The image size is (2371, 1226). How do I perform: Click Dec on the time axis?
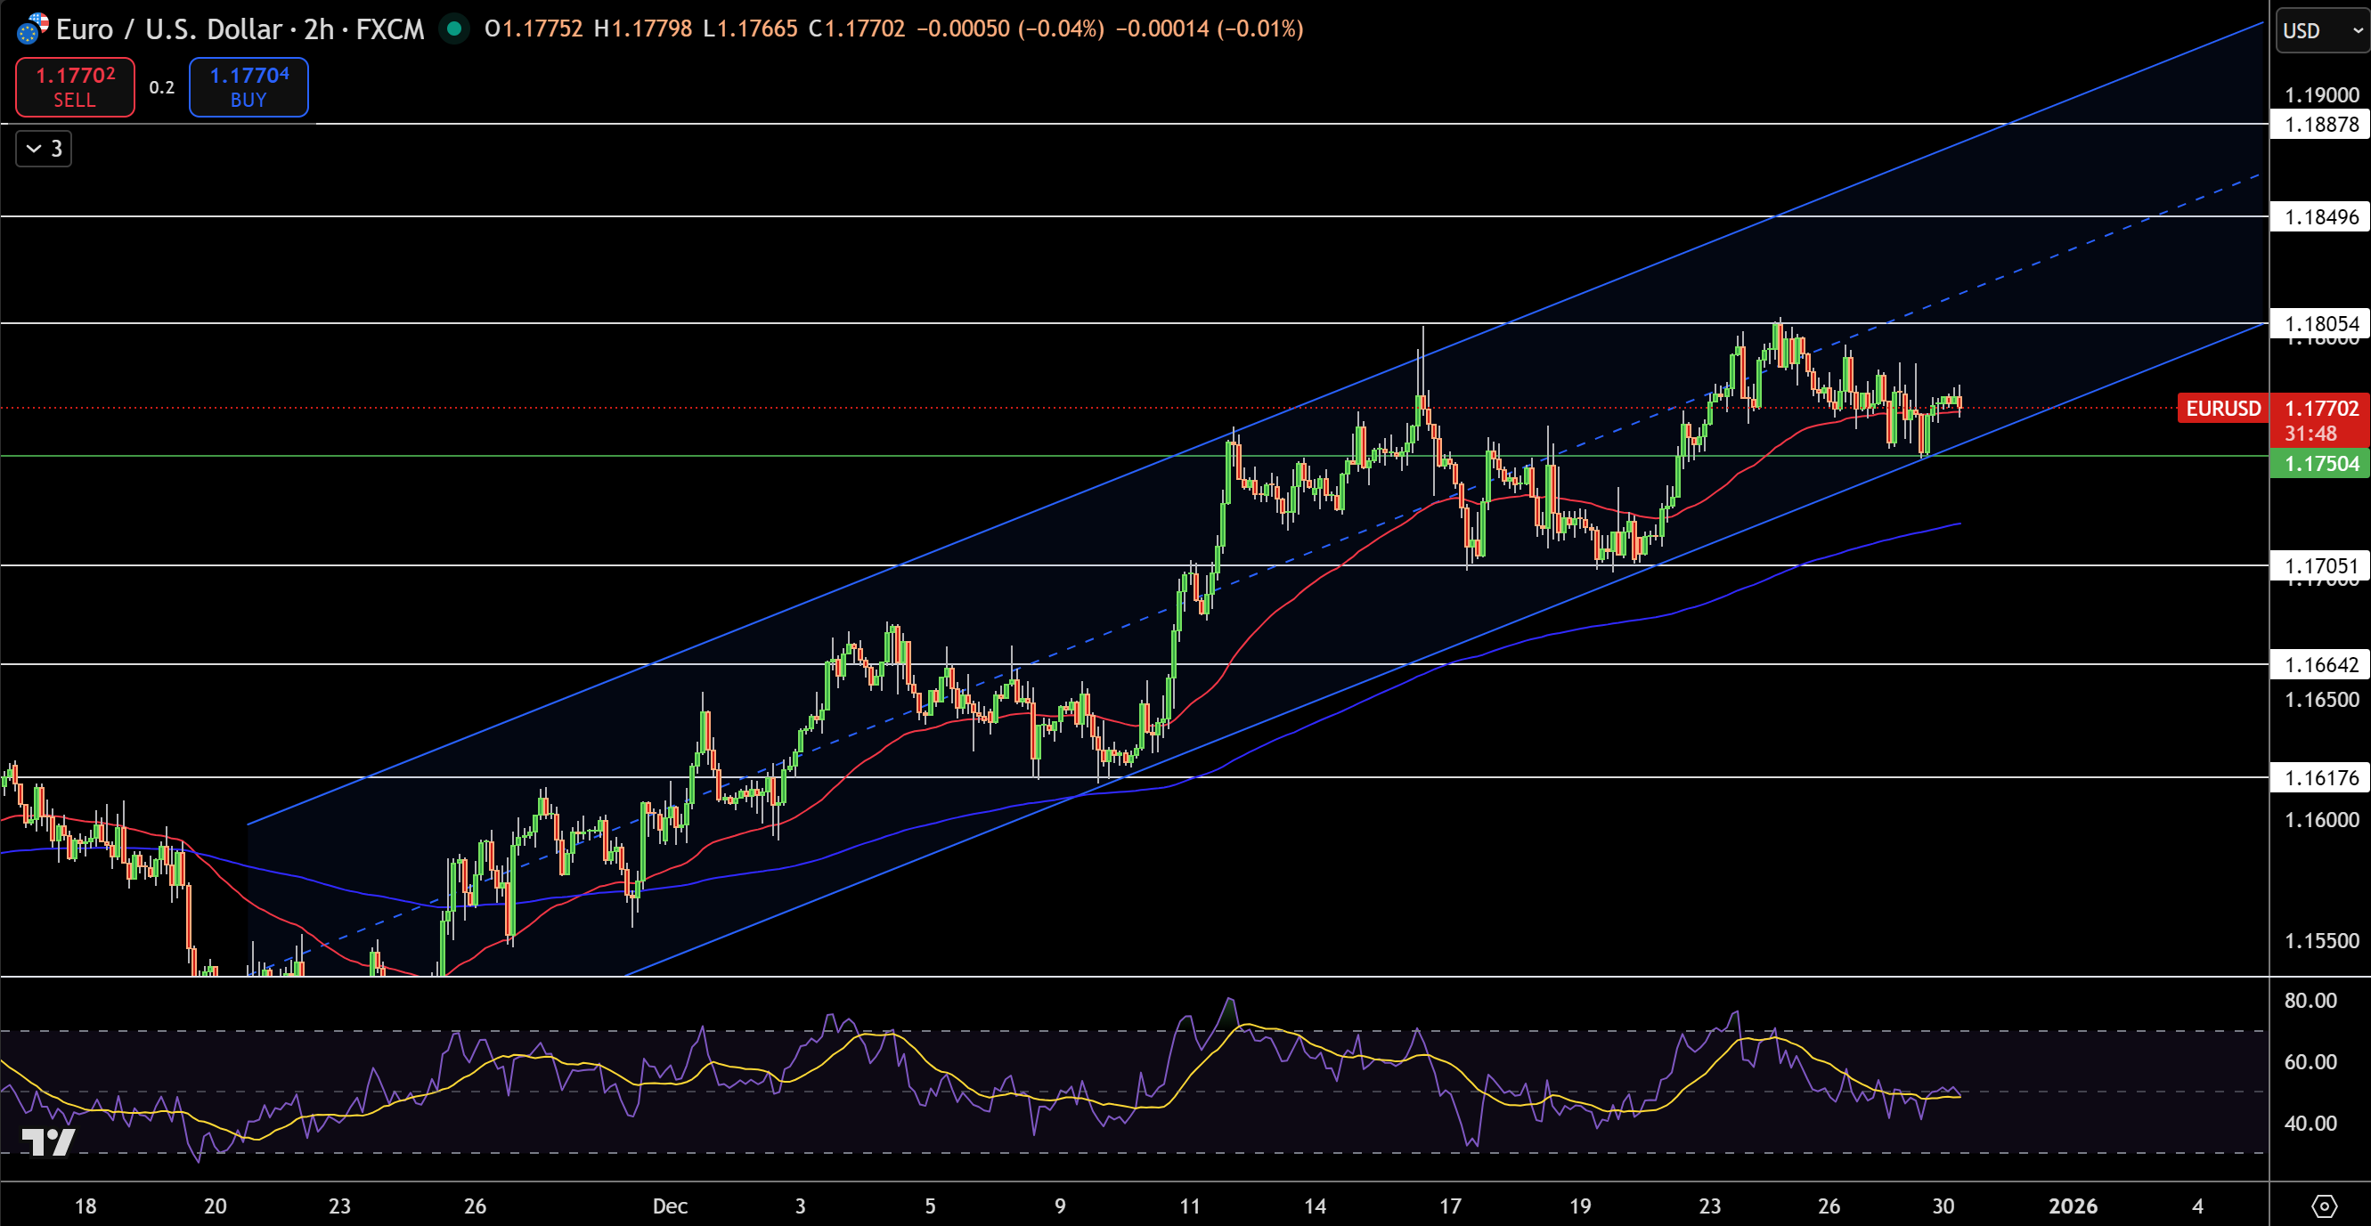670,1206
